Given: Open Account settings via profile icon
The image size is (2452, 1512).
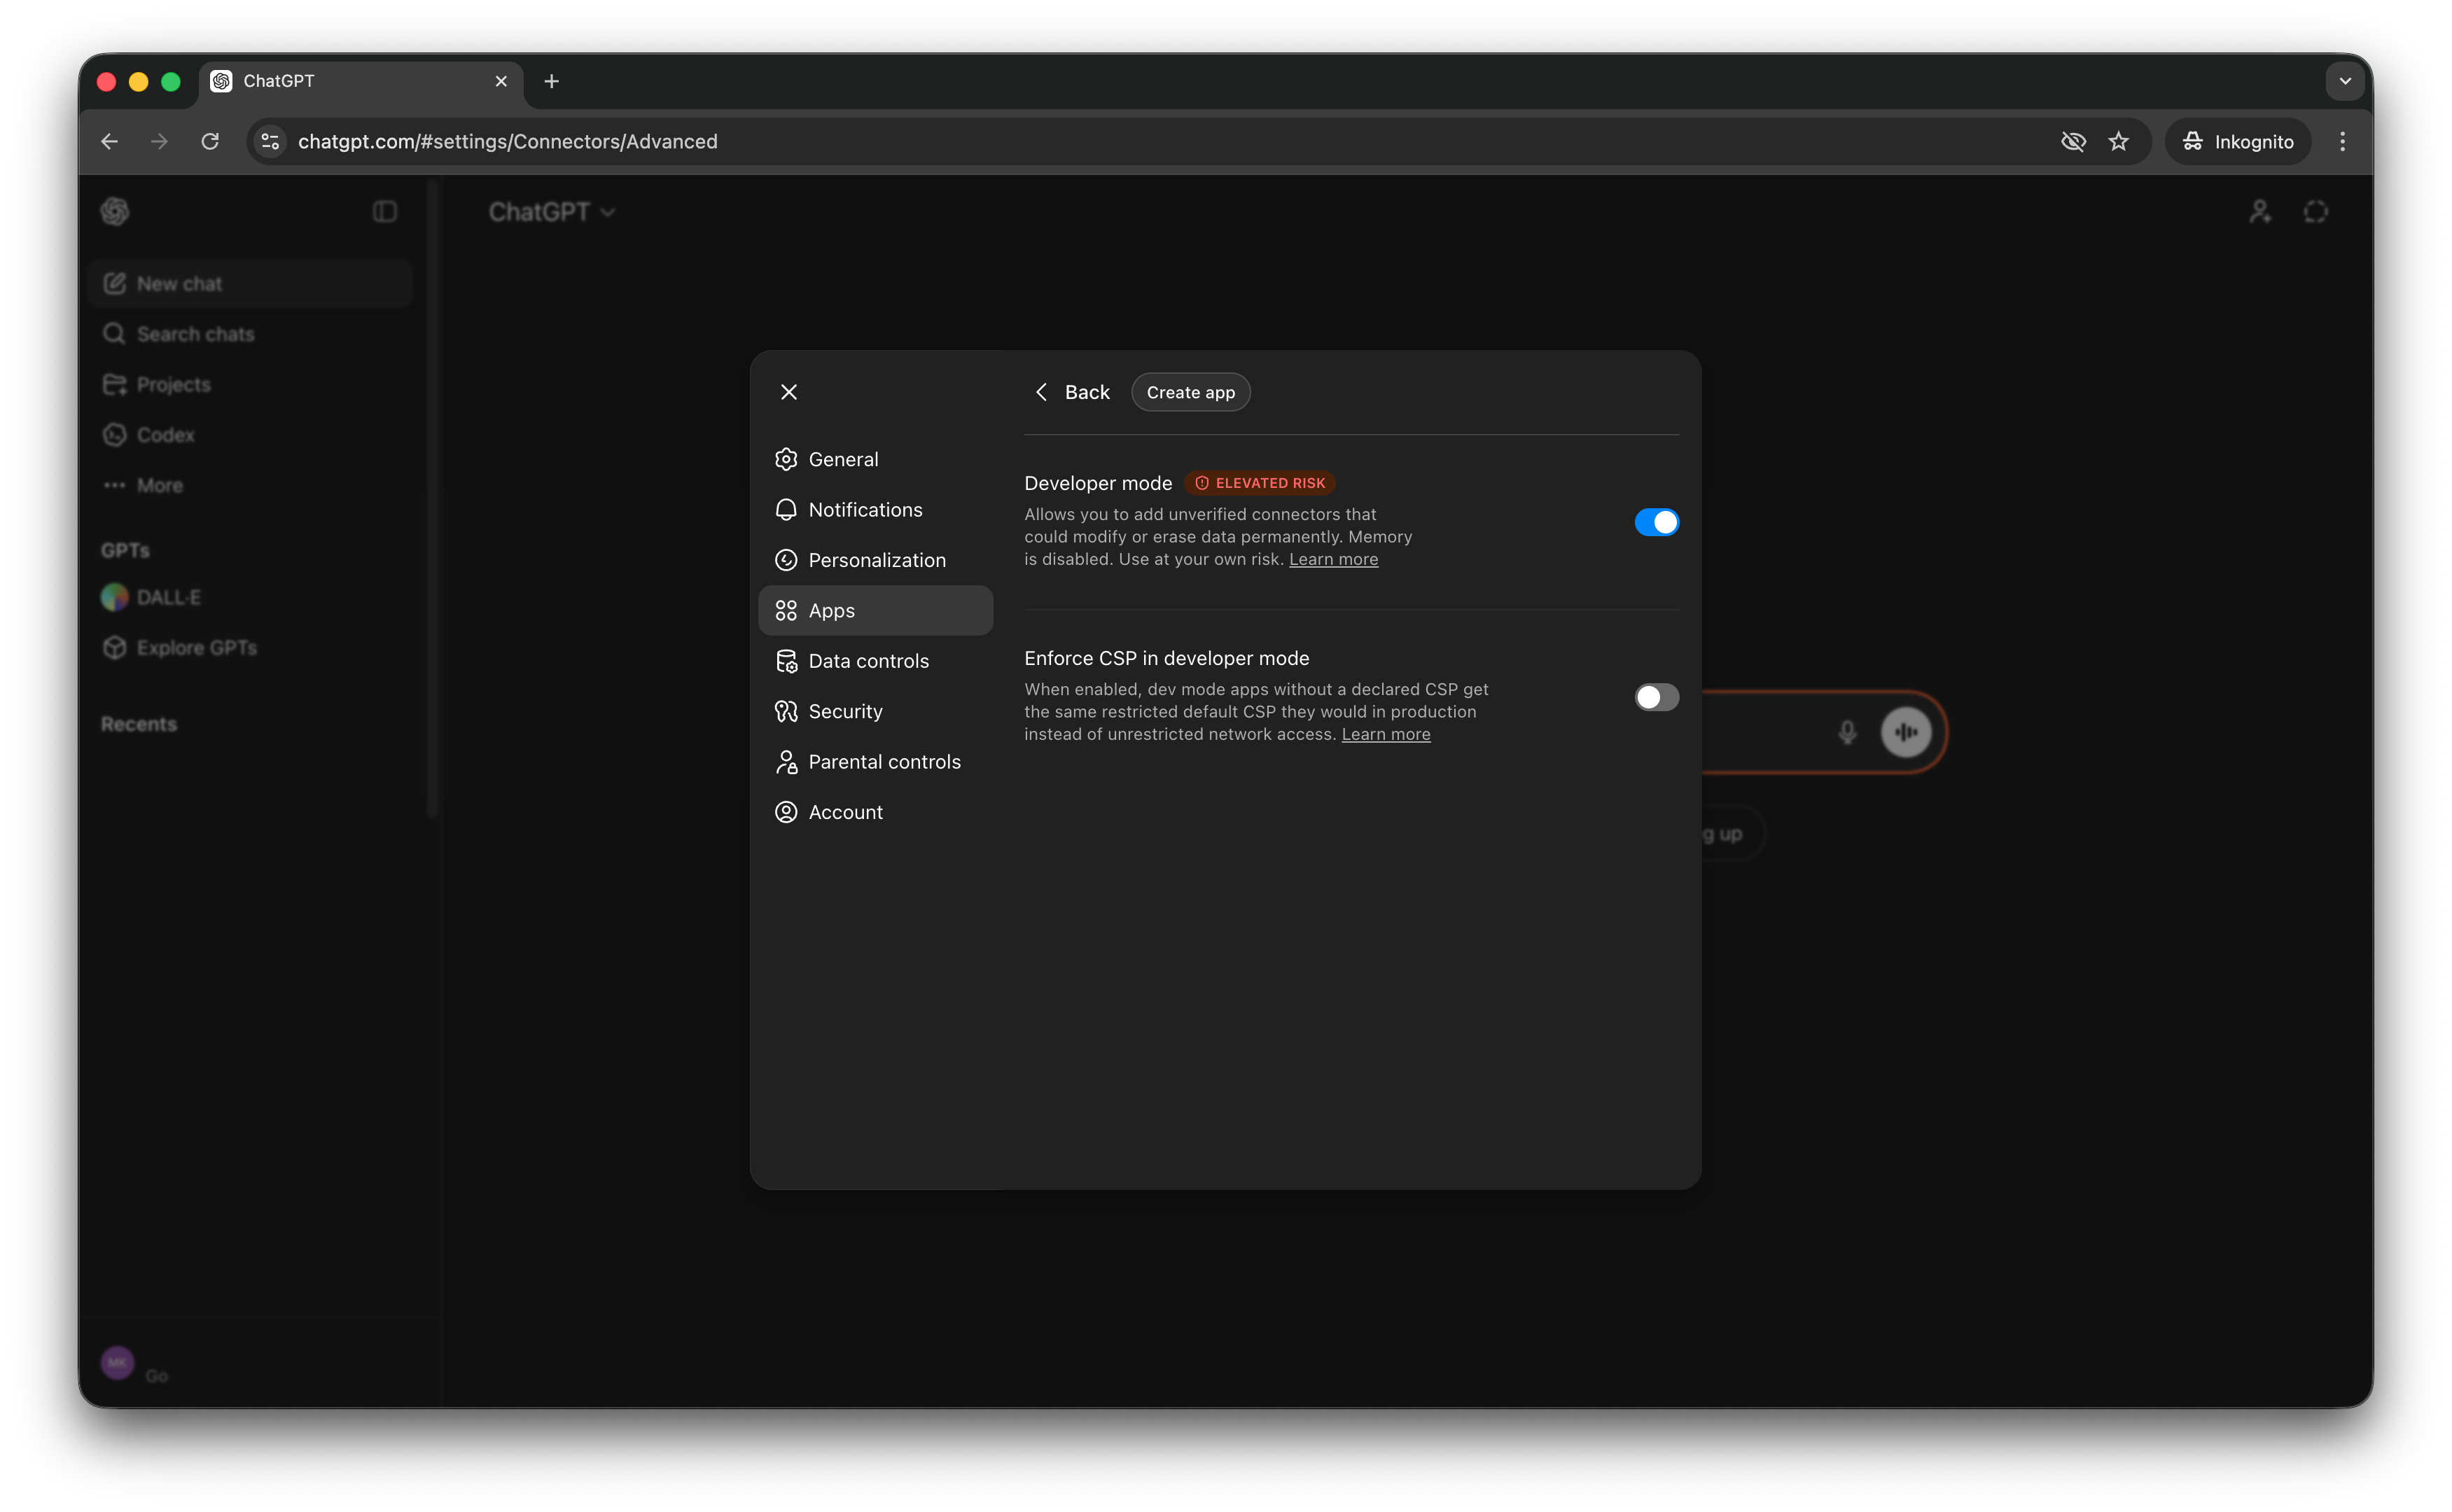Looking at the screenshot, I should pyautogui.click(x=786, y=812).
